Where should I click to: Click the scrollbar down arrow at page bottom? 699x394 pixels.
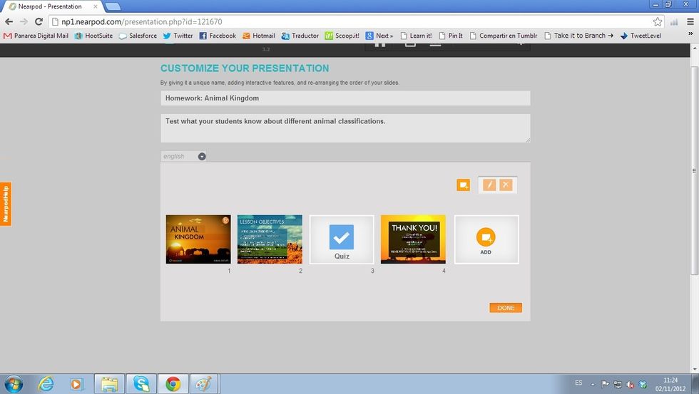695,369
